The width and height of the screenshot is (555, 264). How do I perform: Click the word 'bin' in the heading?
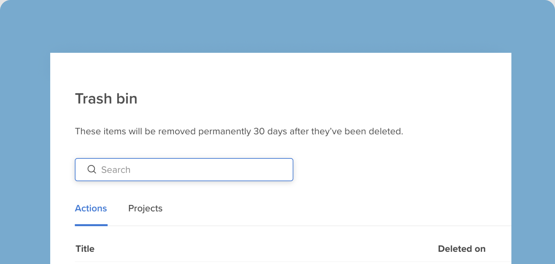pyautogui.click(x=127, y=99)
